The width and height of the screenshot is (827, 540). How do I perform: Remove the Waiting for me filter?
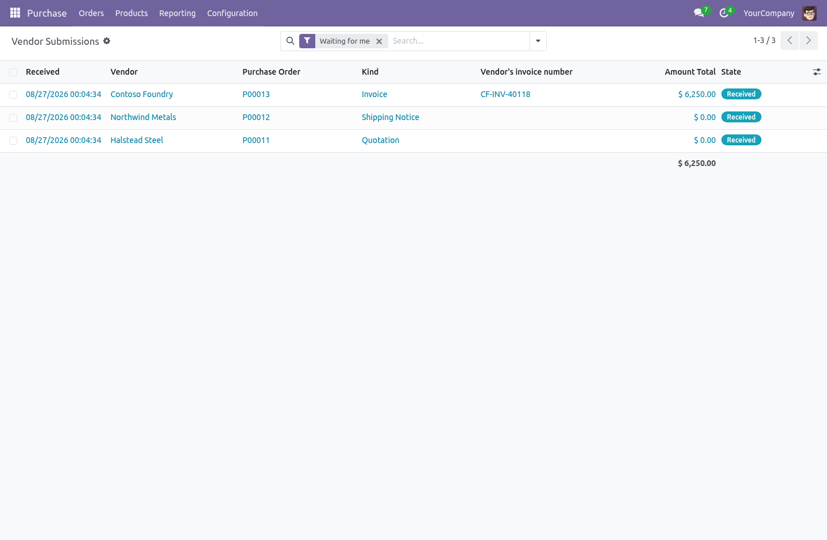coord(379,41)
